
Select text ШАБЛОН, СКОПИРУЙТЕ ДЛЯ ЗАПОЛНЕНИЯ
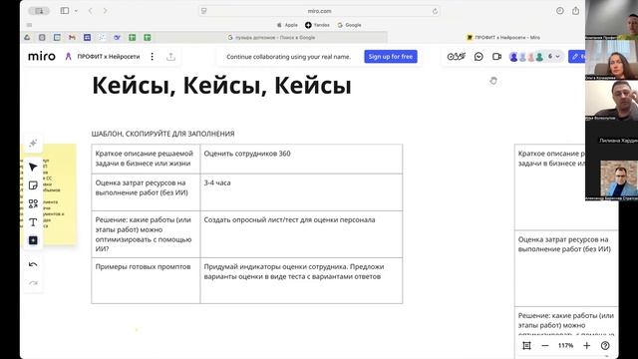pos(162,134)
